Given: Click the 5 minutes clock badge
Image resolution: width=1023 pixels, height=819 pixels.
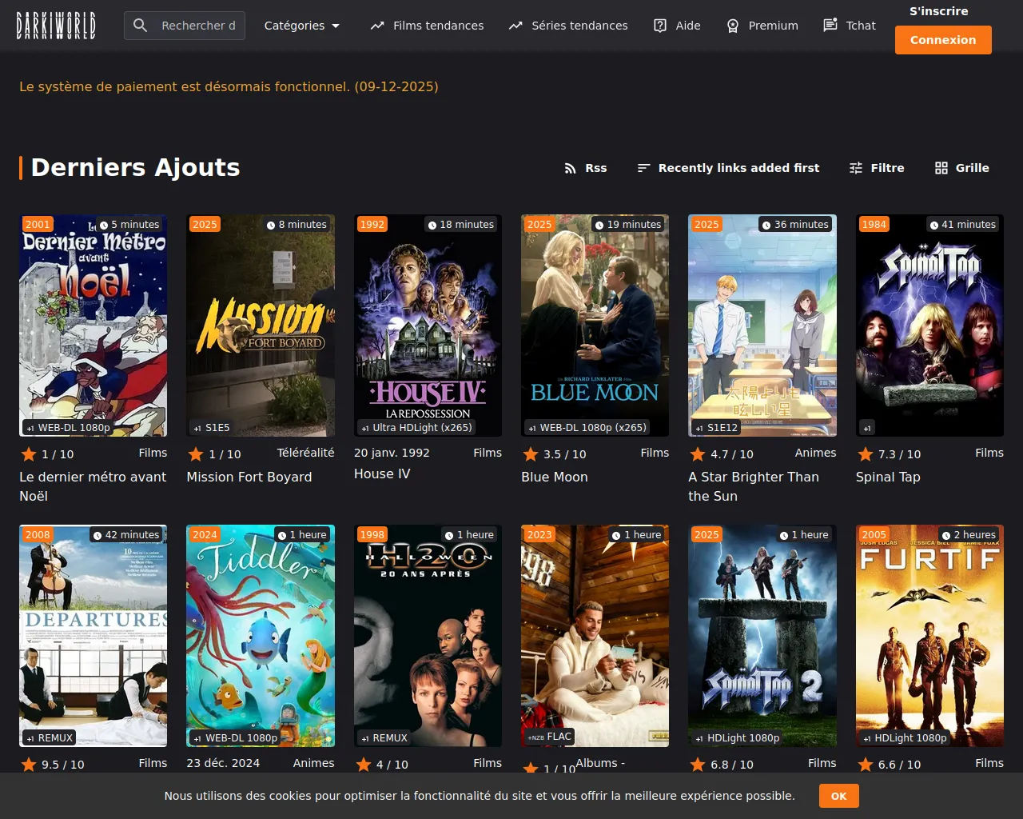Looking at the screenshot, I should coord(129,225).
